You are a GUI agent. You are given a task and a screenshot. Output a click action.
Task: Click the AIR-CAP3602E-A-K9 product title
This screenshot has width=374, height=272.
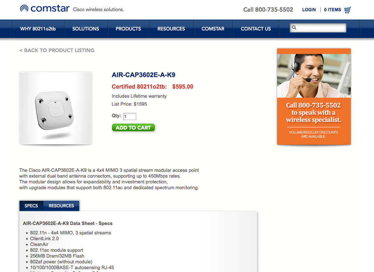tap(144, 75)
